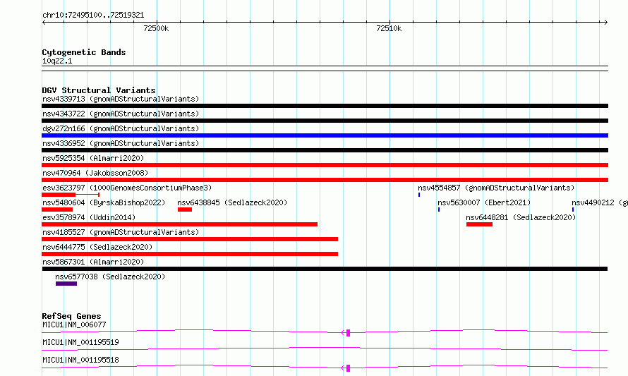
Task: Select nsv6438845 (Sedlazeck2020) label
Action: pos(232,202)
